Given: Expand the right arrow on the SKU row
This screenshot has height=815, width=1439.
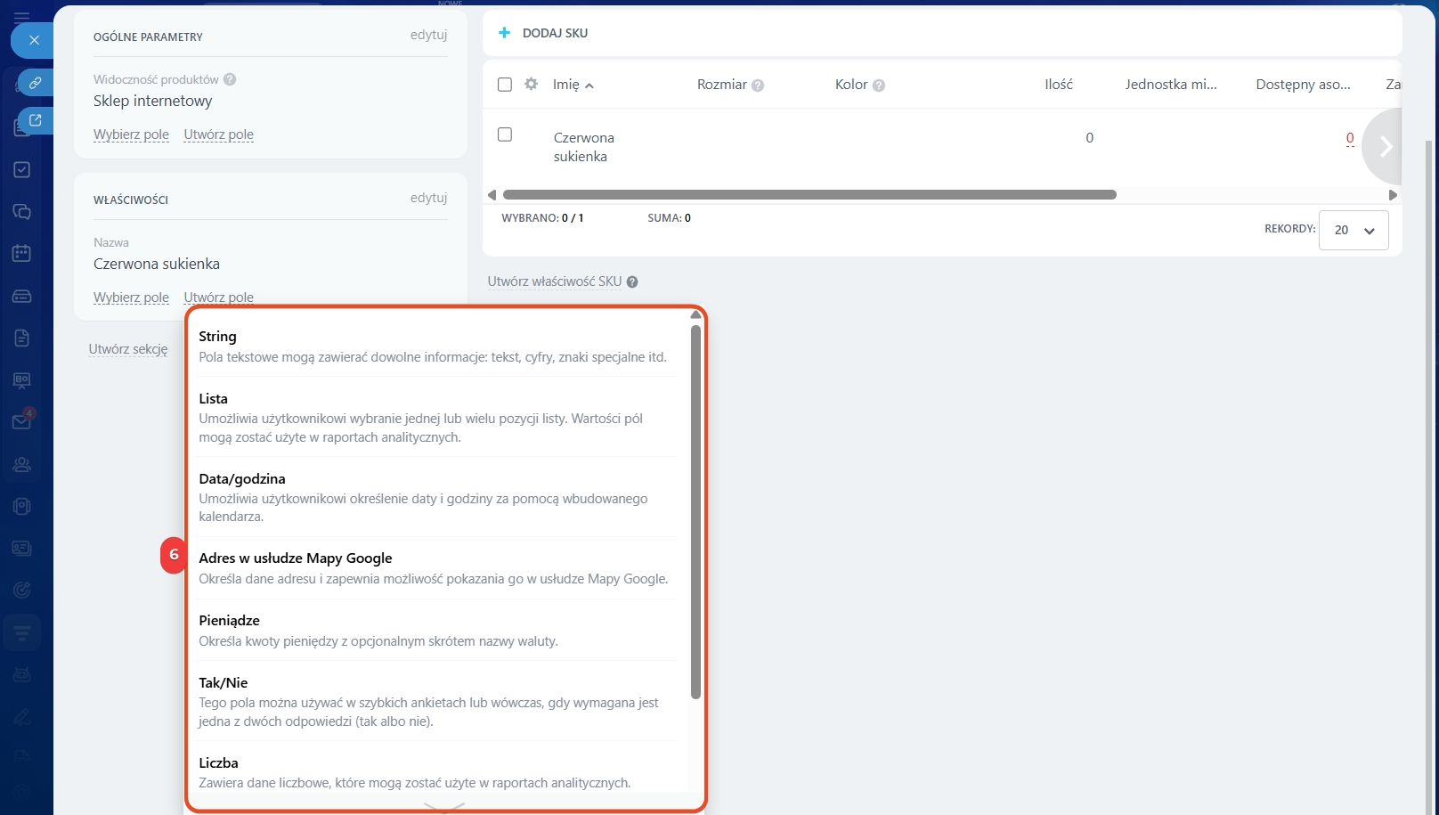Looking at the screenshot, I should point(1385,146).
